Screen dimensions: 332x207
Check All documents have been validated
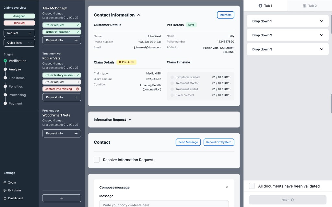coord(252,186)
